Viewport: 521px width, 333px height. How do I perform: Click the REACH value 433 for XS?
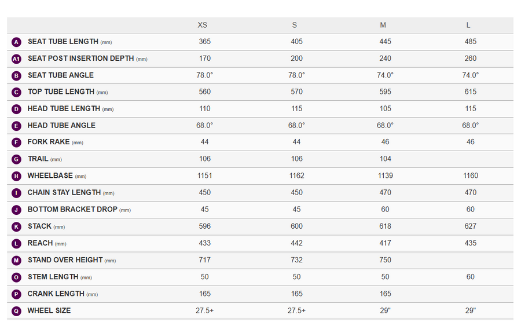(x=205, y=243)
